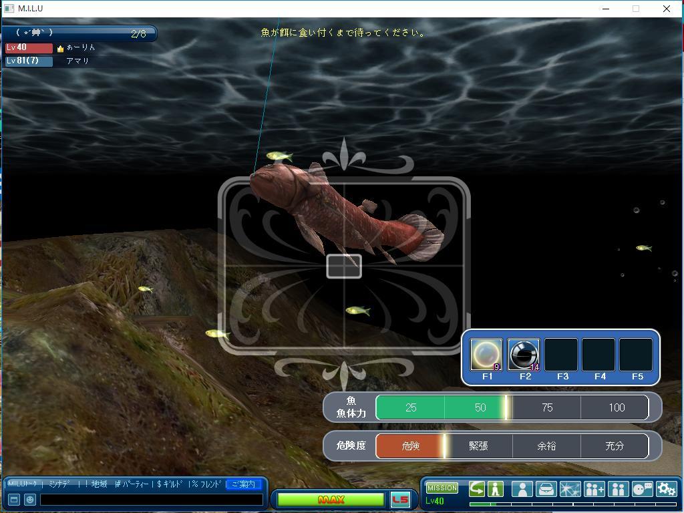Select the ご案内 chat tab

coord(243,484)
